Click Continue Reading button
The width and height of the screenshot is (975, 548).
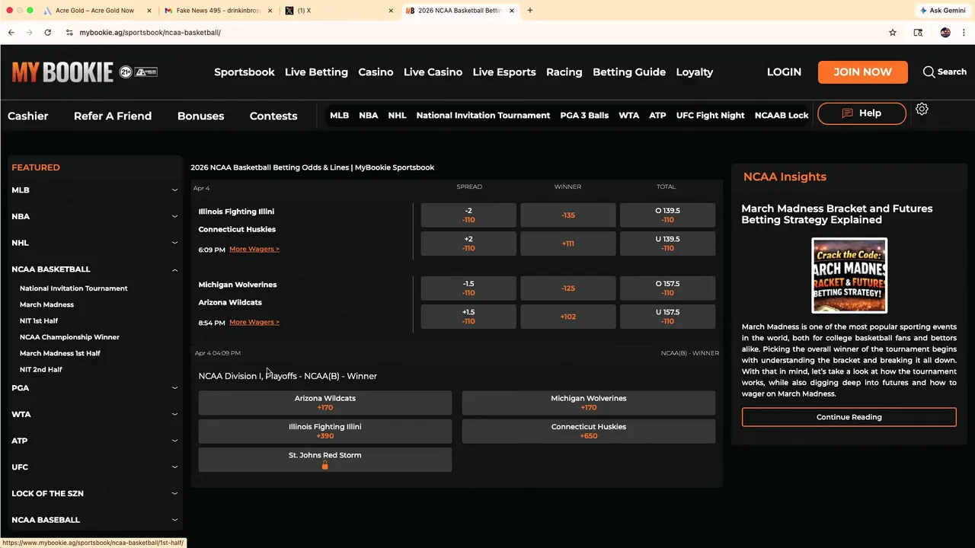pos(849,417)
